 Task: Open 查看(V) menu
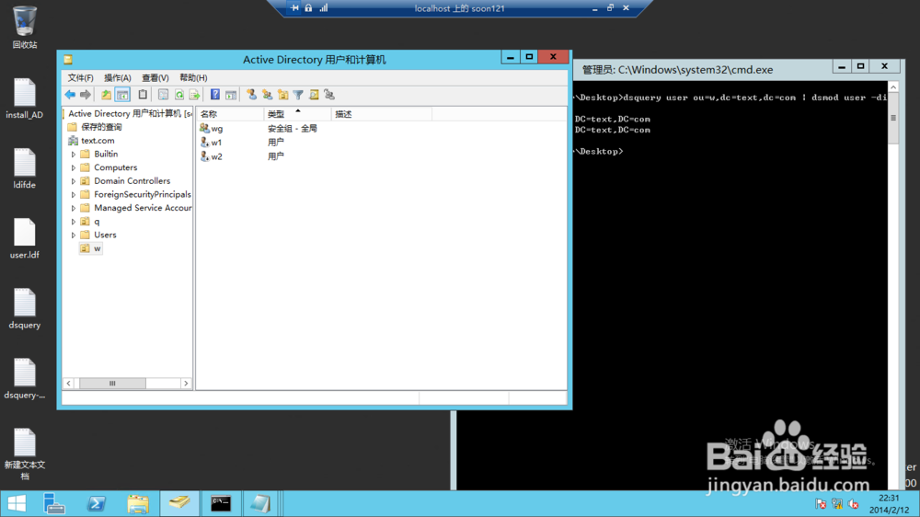pos(155,77)
